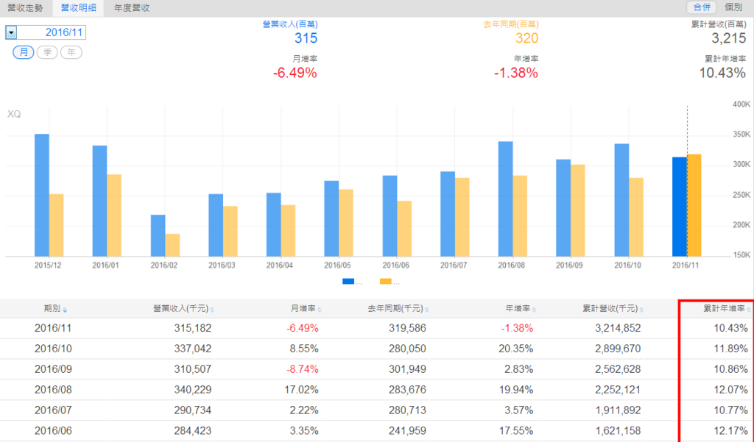Click the 2016/05 label on chart axis
The height and width of the screenshot is (442, 754).
tap(337, 265)
